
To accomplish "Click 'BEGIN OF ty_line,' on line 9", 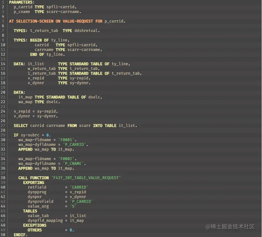I will pos(50,40).
